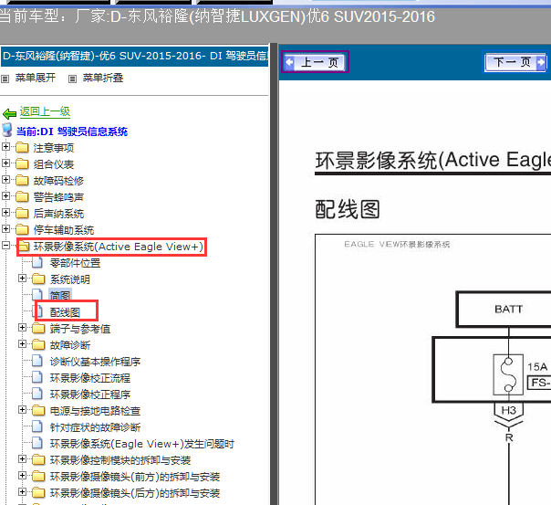
Task: Click the 后声纳系统 tree label
Action: 58,214
